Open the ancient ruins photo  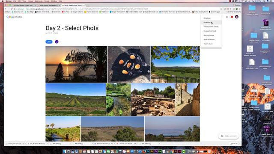153,100
